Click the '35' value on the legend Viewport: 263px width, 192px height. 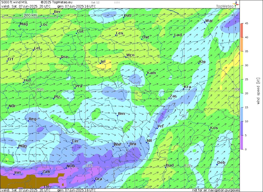(x=246, y=51)
